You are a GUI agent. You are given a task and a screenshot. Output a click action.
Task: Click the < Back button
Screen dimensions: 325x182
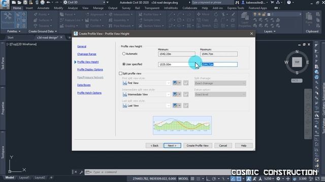click(x=154, y=146)
